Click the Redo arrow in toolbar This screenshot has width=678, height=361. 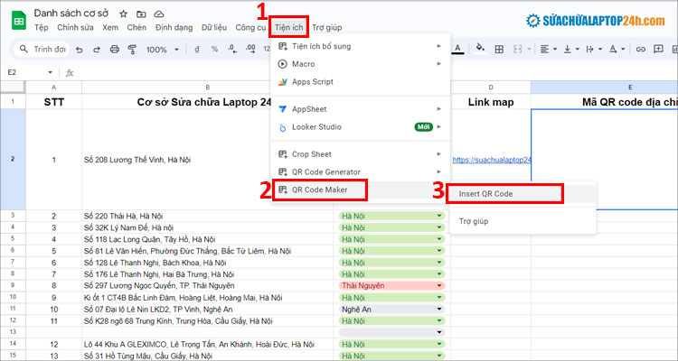pos(97,50)
